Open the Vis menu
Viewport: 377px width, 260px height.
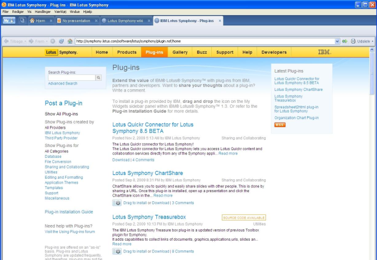(29, 11)
